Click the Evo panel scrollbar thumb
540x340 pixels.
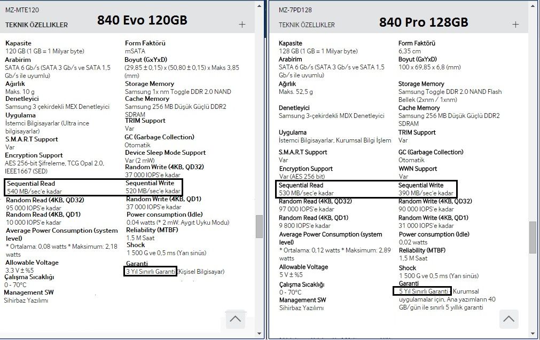(x=260, y=226)
